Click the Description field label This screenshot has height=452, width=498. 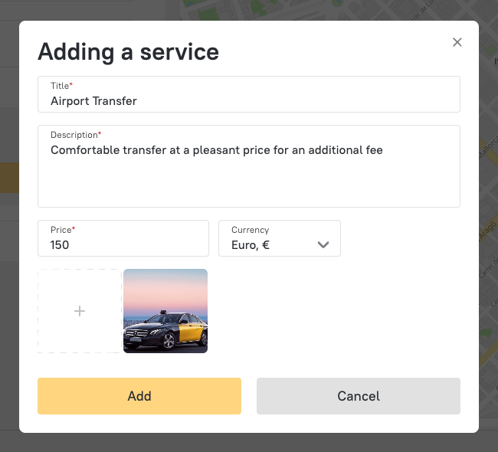click(x=74, y=135)
